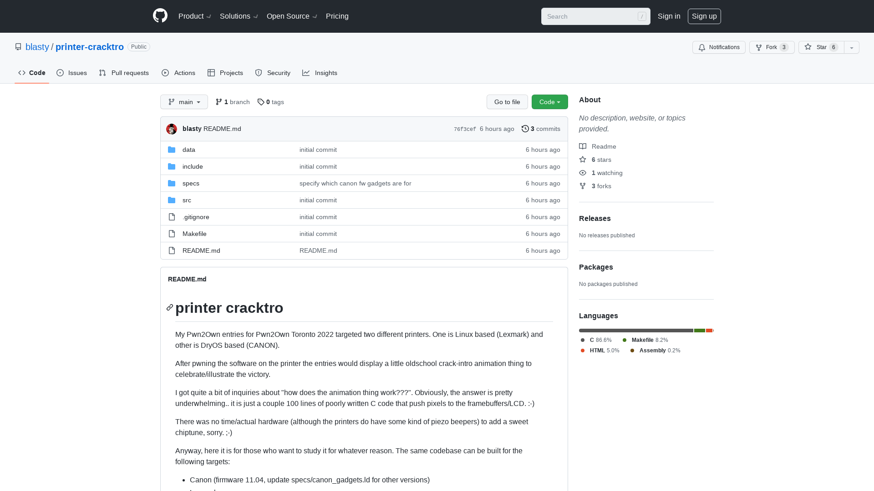Click inside the search field
Viewport: 874px width, 491px height.
tap(592, 16)
